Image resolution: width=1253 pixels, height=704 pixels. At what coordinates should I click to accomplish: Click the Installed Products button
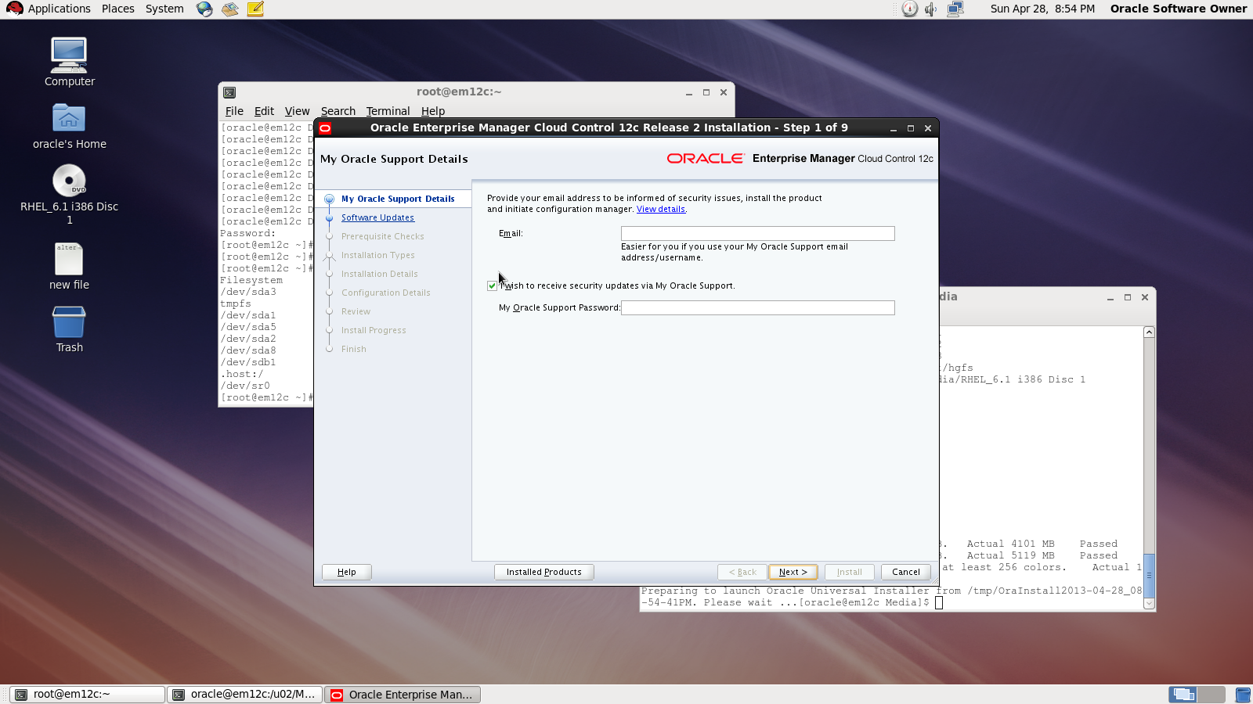543,572
